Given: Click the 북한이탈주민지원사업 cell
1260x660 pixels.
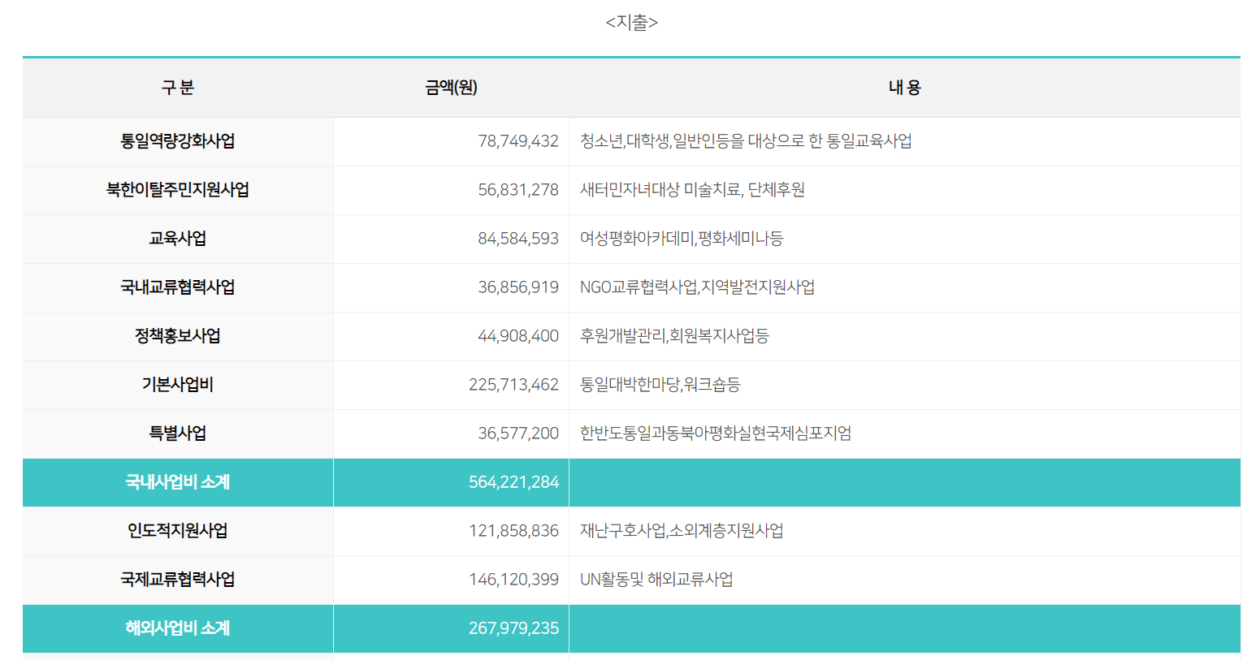Looking at the screenshot, I should pos(178,190).
